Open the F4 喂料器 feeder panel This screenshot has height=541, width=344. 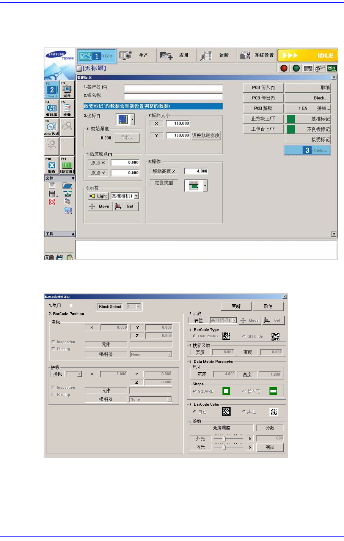[52, 109]
